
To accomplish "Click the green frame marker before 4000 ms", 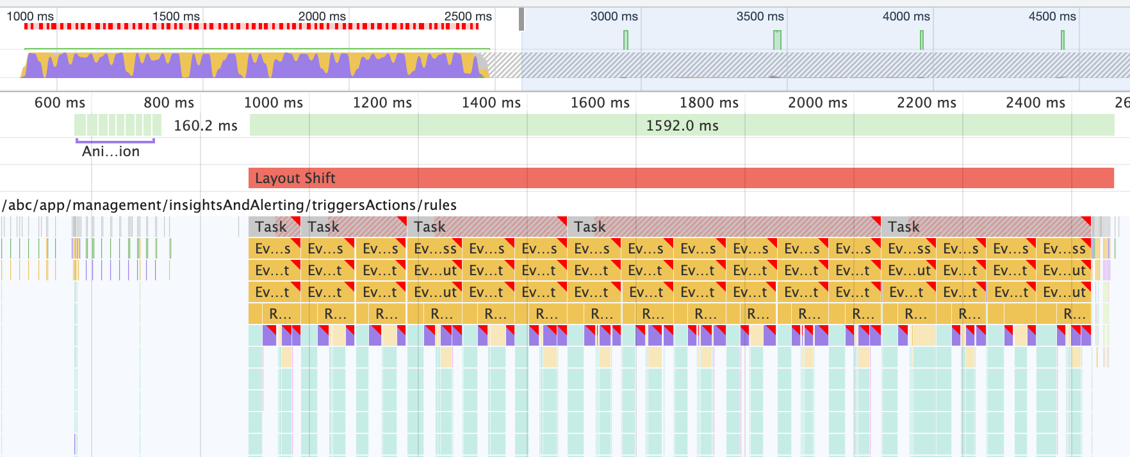I will pyautogui.click(x=922, y=40).
